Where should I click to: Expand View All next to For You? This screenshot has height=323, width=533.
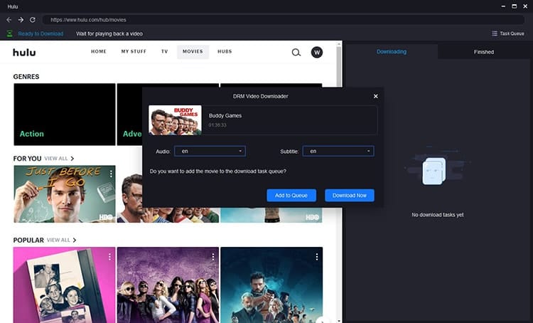tap(59, 159)
